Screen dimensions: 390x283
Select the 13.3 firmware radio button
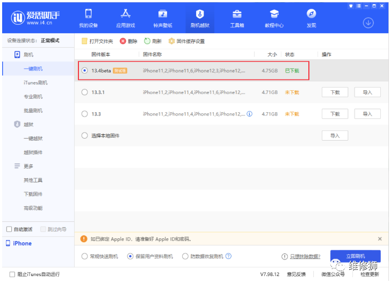[84, 114]
